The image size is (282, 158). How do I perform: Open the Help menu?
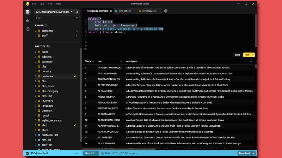coord(59,4)
